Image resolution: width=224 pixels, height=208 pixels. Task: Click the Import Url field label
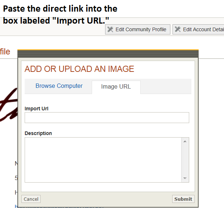[37, 109]
